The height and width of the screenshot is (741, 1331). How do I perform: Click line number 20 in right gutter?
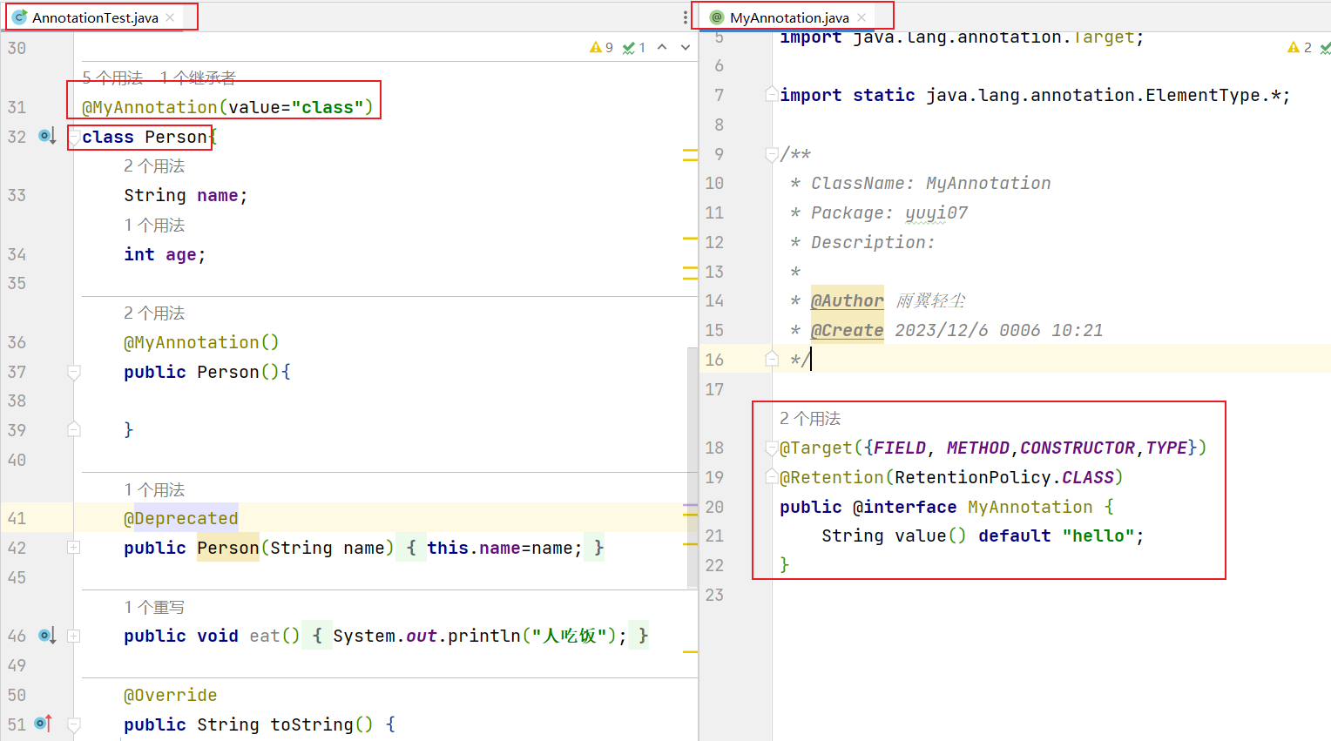click(714, 507)
